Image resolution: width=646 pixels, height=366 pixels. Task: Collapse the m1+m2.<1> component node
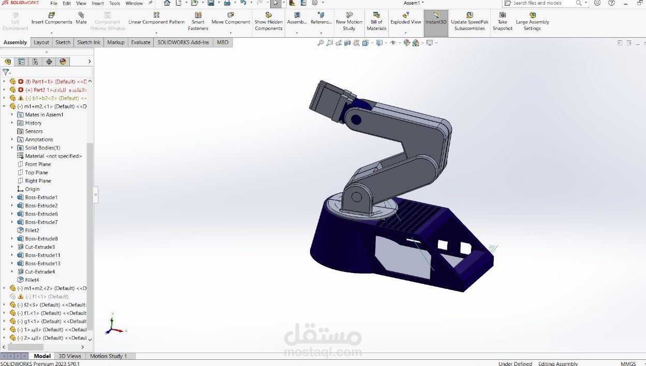click(4, 106)
